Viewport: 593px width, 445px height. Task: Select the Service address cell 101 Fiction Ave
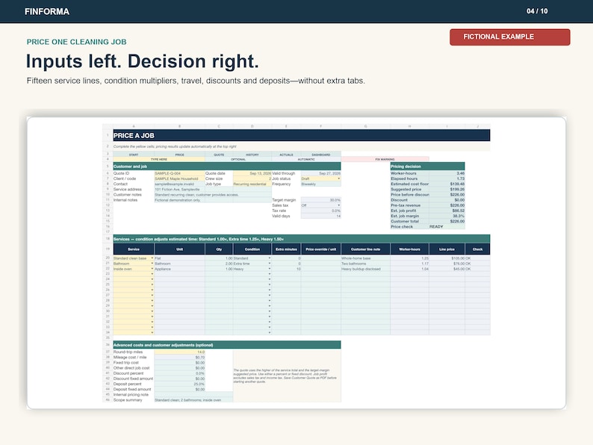180,189
